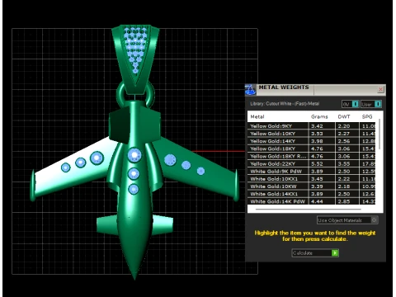Viewport: 396px width, 297px height.
Task: Toggle the G/ library button
Action: pyautogui.click(x=350, y=104)
